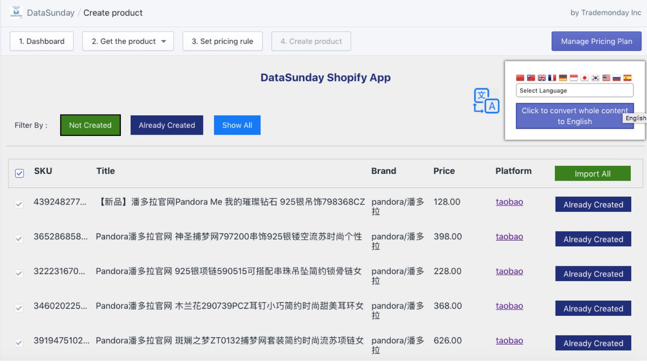Click the Russia flag language icon
Viewport: 647px width, 364px height.
coord(616,78)
